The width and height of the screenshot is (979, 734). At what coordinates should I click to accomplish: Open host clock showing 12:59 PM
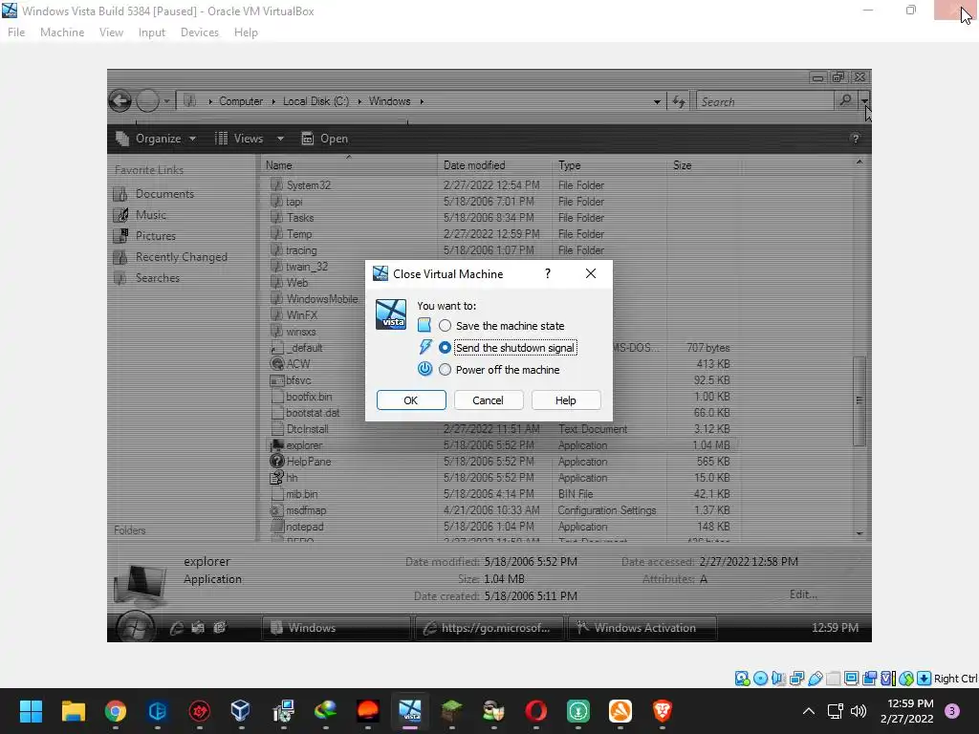(x=906, y=711)
